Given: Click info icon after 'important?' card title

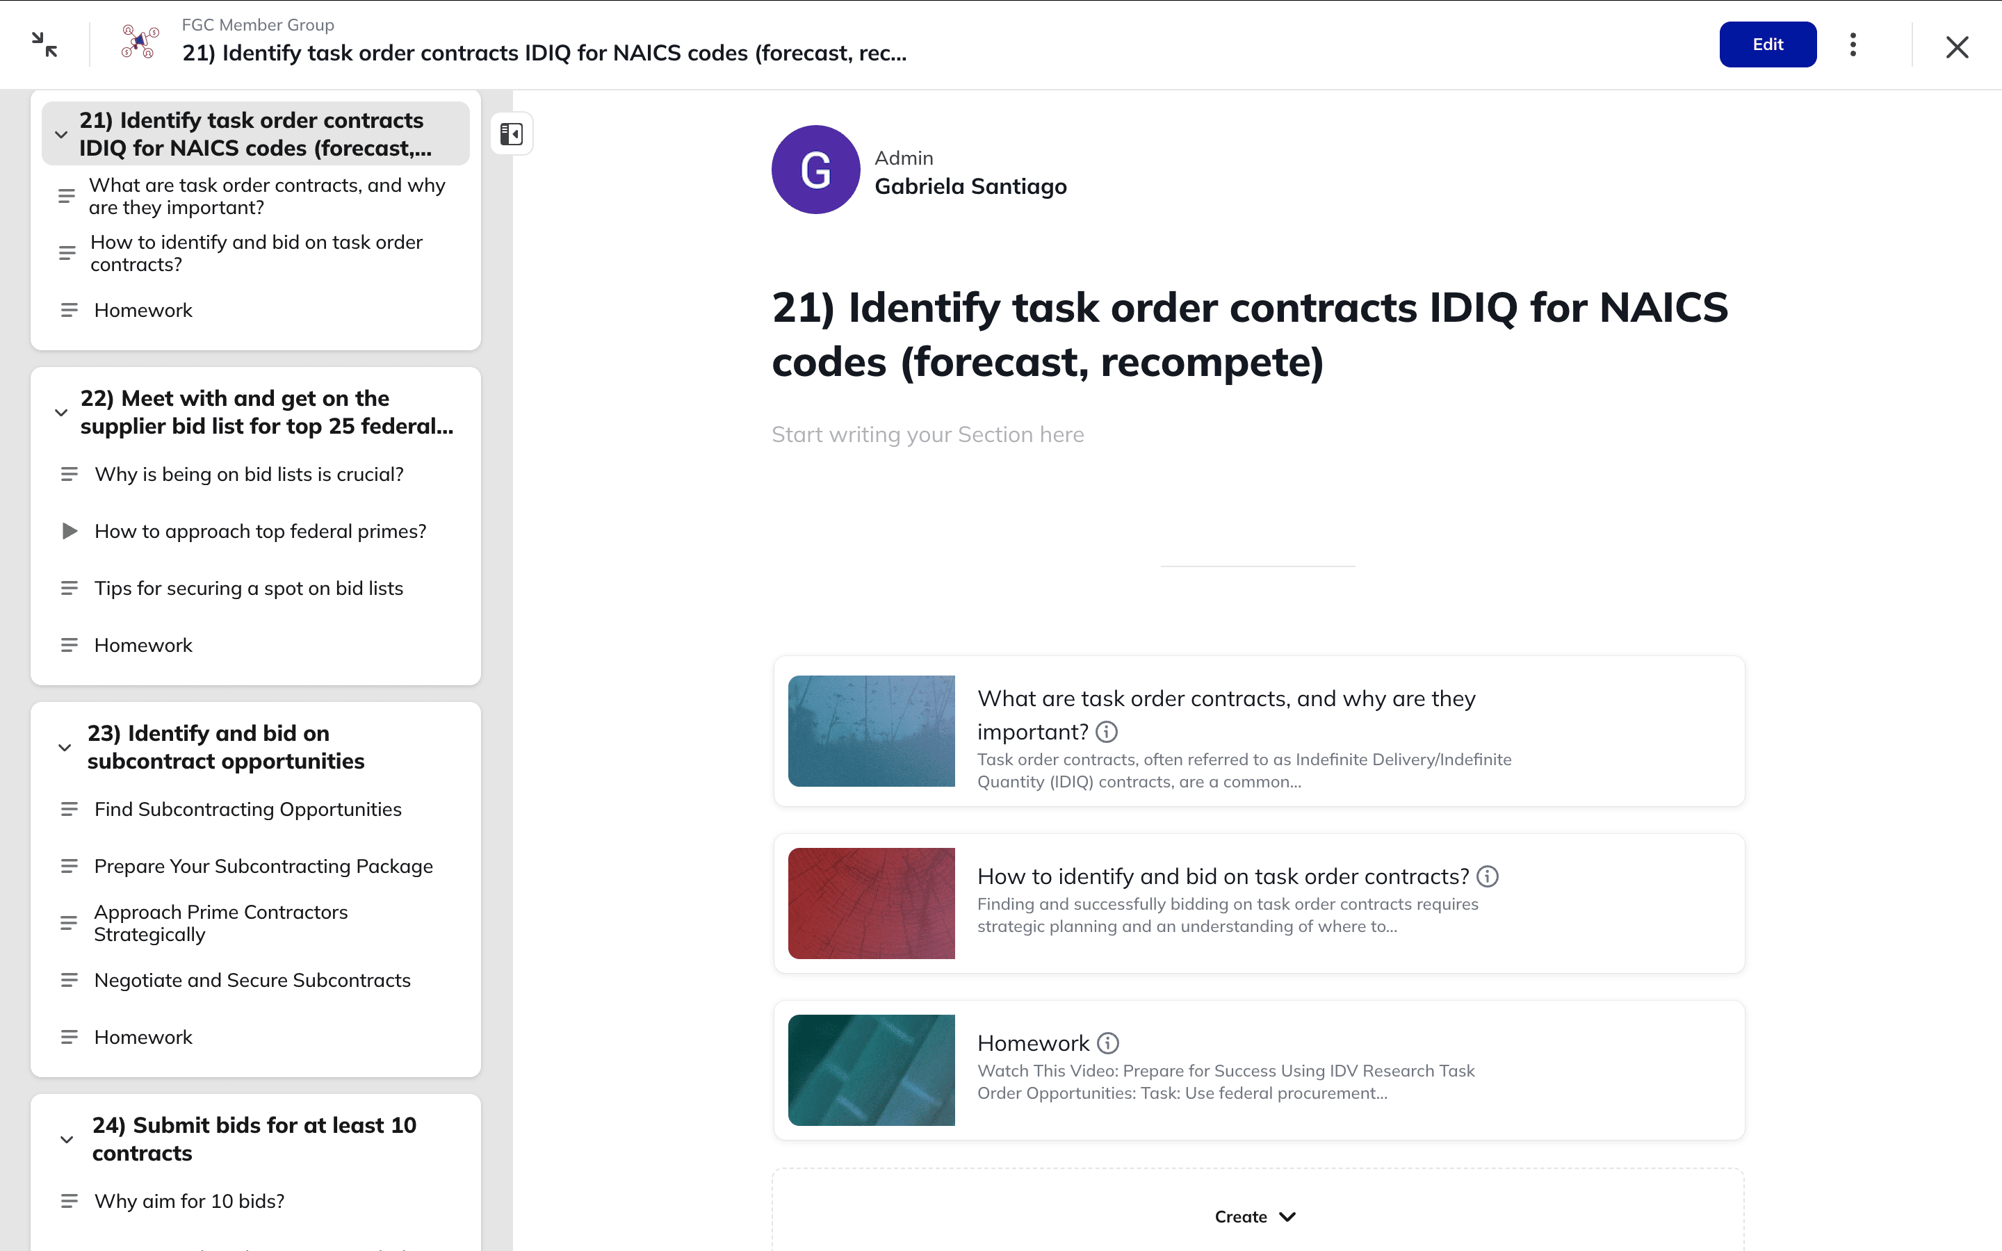Looking at the screenshot, I should pos(1106,733).
